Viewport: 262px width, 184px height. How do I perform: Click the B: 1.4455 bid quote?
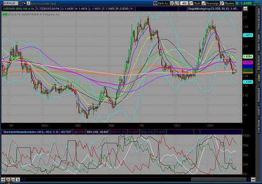[244, 3]
